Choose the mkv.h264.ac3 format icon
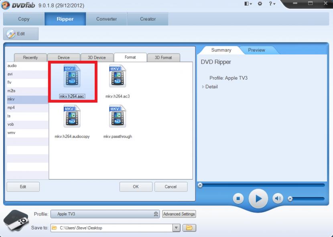Image resolution: width=333 pixels, height=237 pixels. click(118, 77)
